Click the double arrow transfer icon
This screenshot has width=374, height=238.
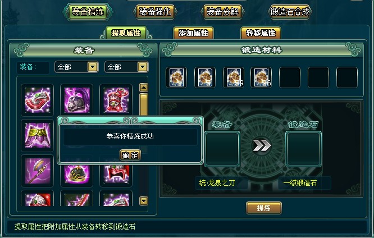point(262,145)
